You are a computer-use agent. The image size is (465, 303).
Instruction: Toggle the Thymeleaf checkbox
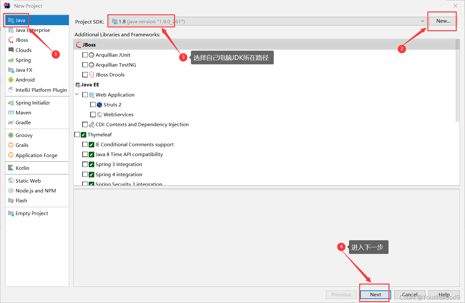tap(77, 134)
